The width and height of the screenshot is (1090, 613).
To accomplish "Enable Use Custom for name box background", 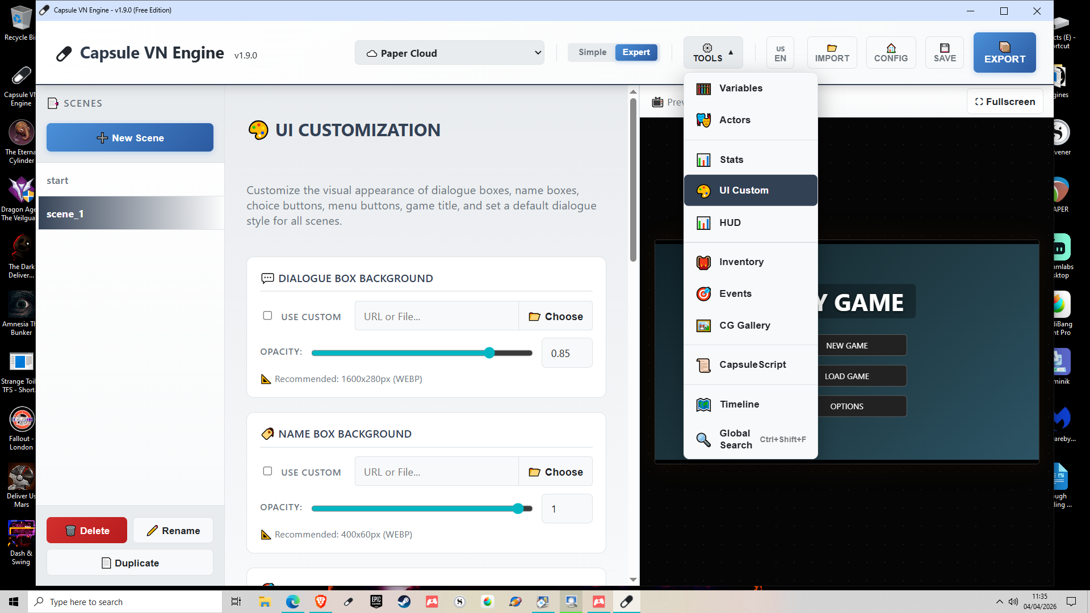I will click(x=267, y=471).
